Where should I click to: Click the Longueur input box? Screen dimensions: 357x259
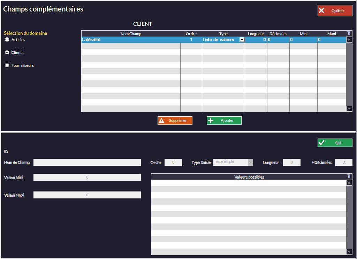click(291, 162)
